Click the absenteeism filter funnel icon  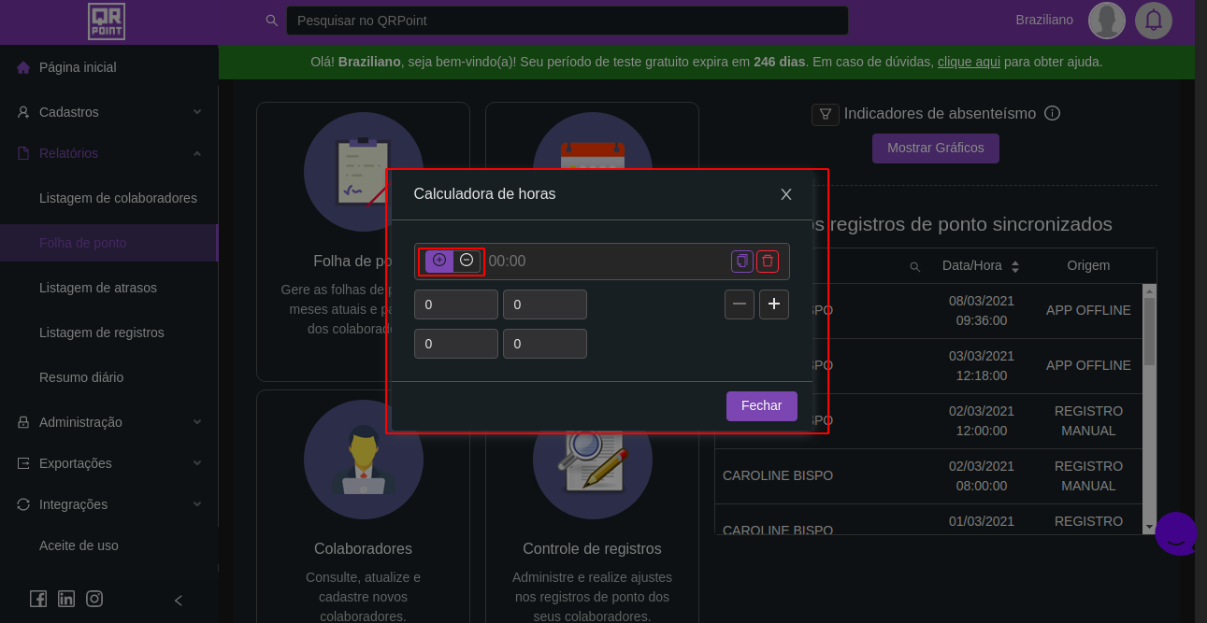point(825,114)
